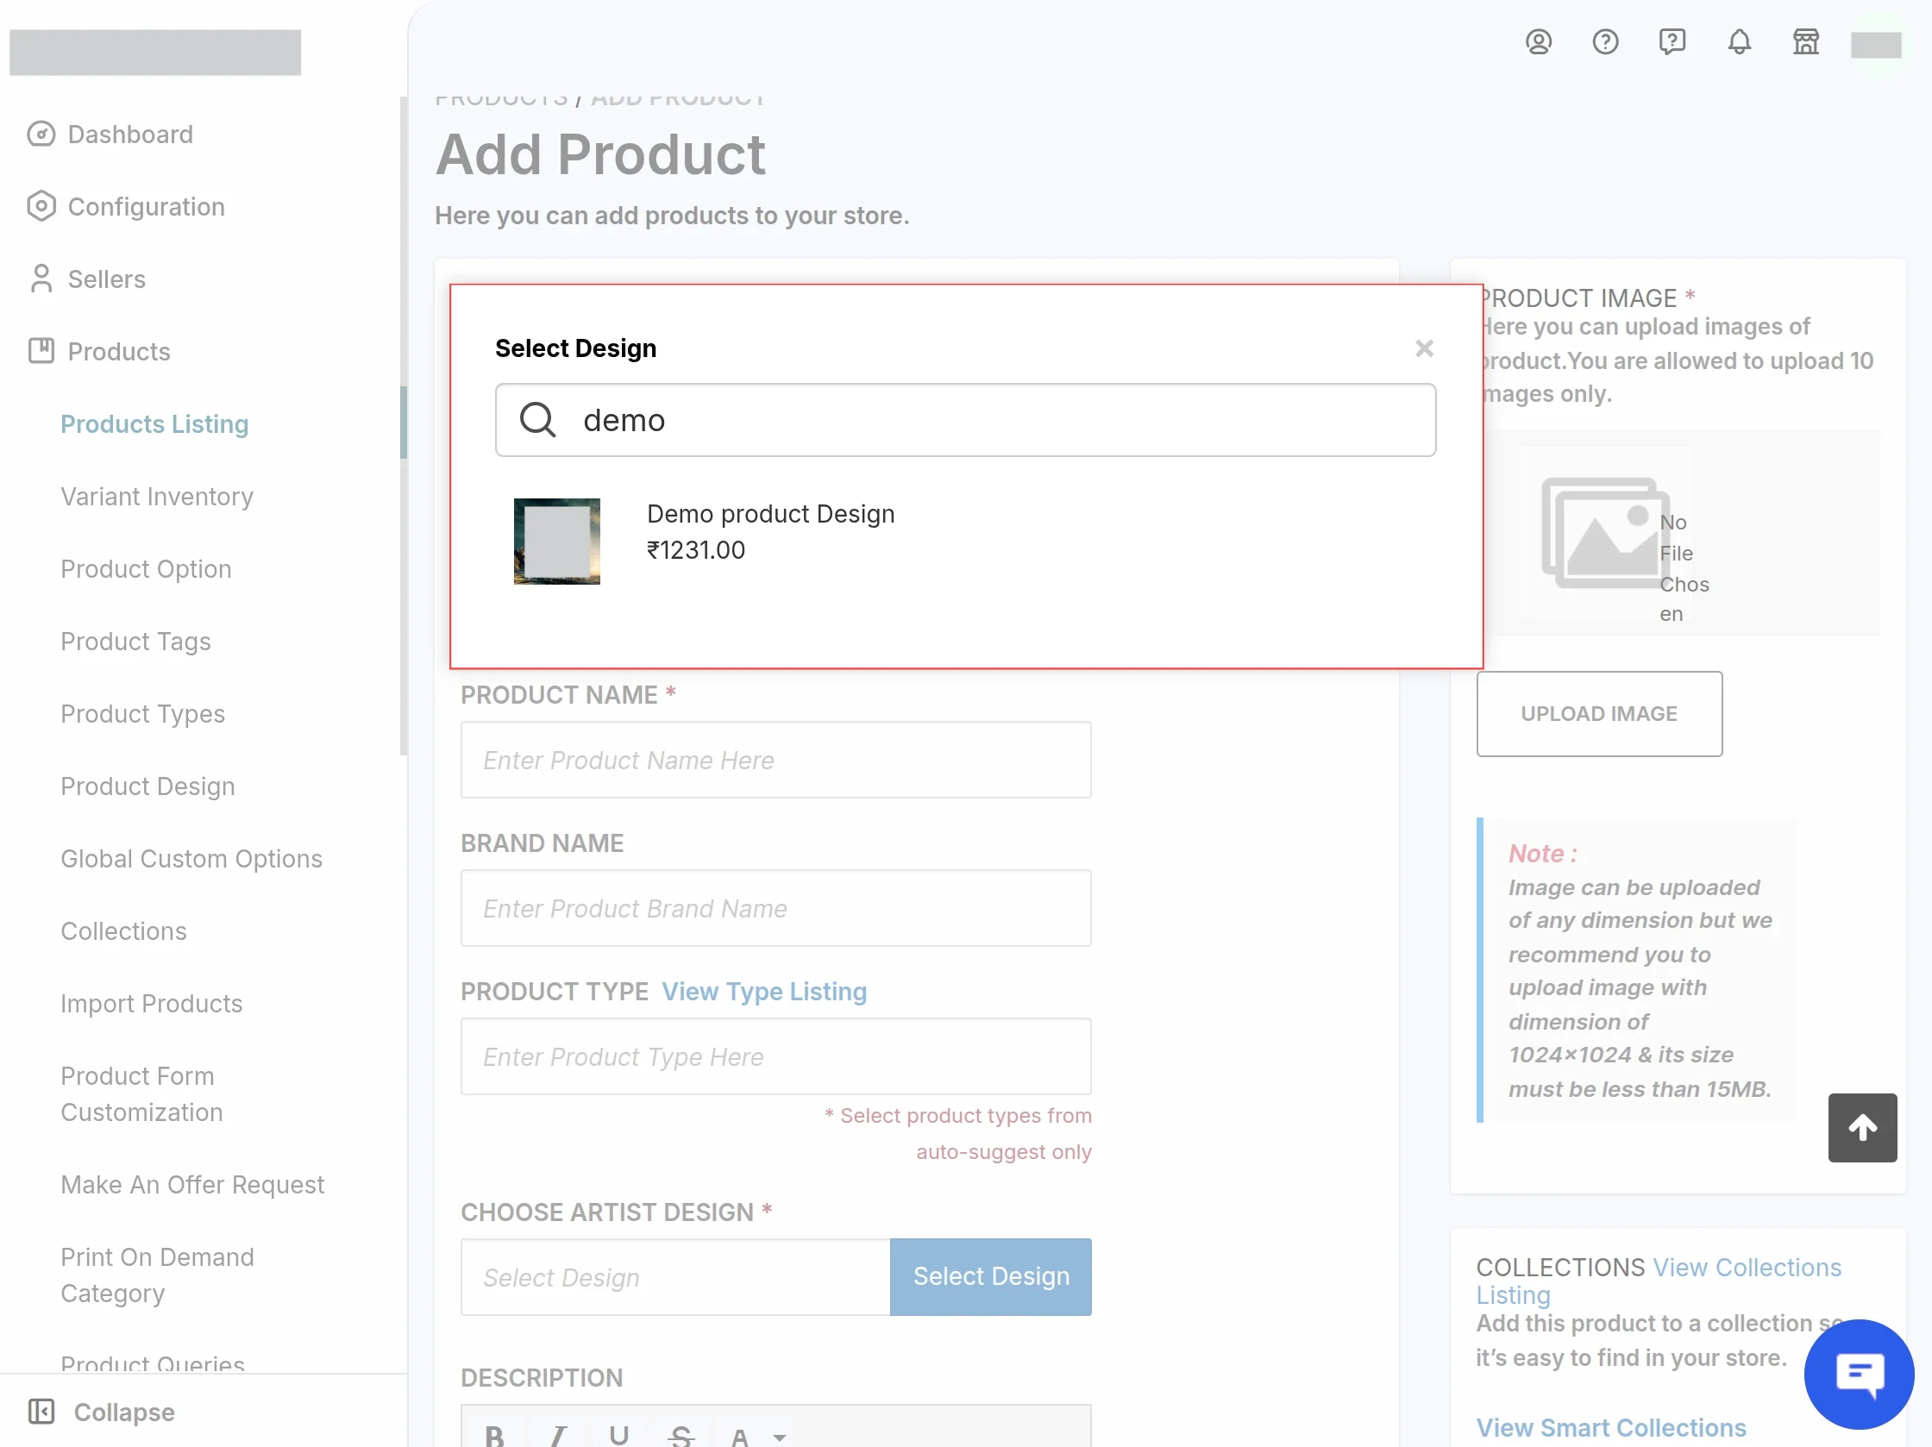
Task: Go to Products Listing
Action: click(x=154, y=423)
